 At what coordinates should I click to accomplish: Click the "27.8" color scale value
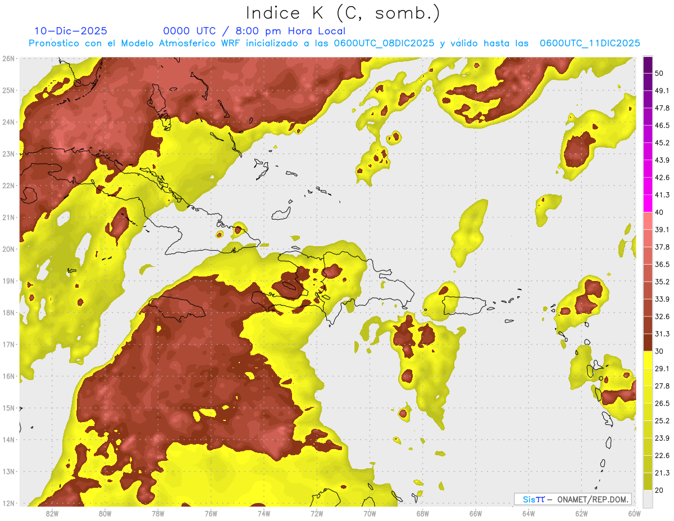pyautogui.click(x=662, y=386)
